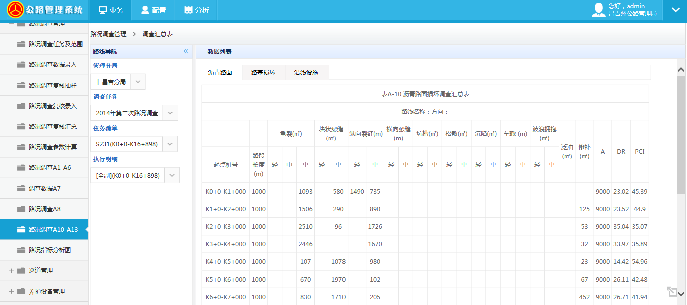Open the 管理分局 dropdown arrow

pyautogui.click(x=138, y=82)
